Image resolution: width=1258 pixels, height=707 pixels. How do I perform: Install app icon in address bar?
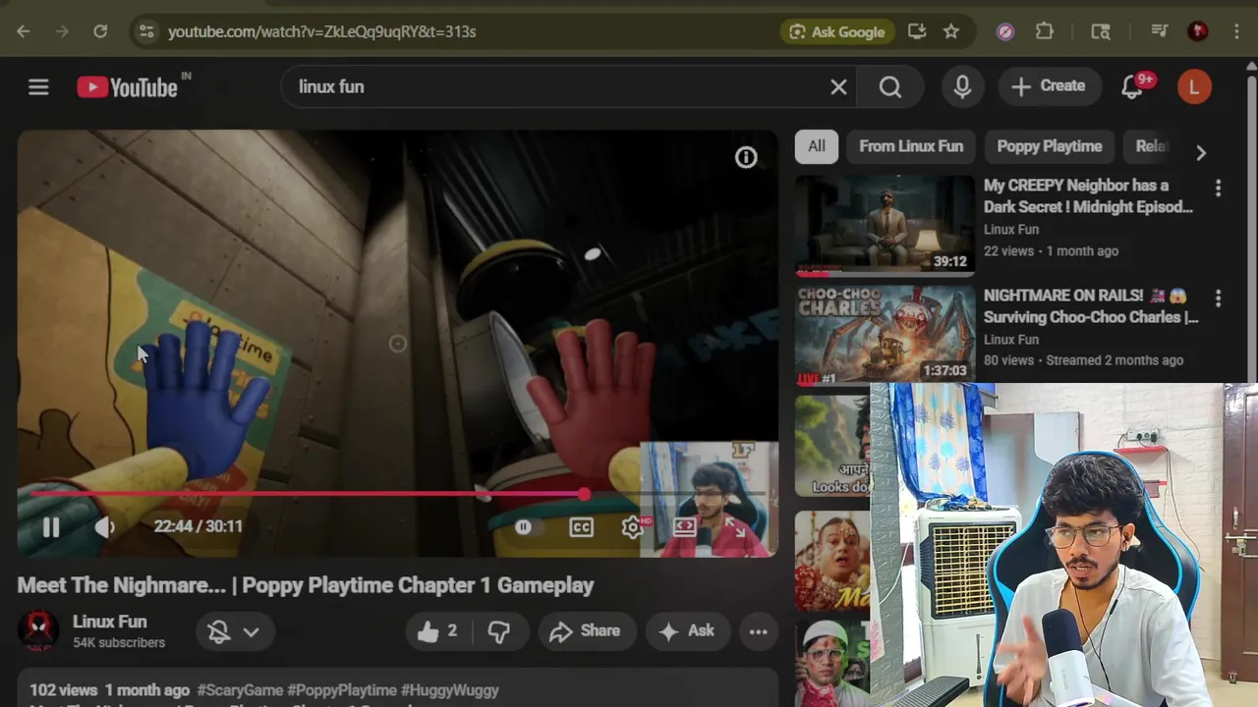coord(917,31)
